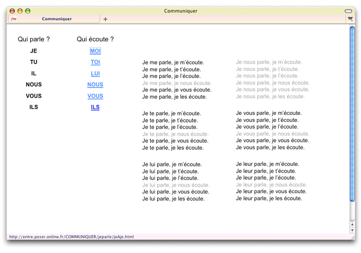Click the 'Qui parle ?' heading

click(x=33, y=39)
